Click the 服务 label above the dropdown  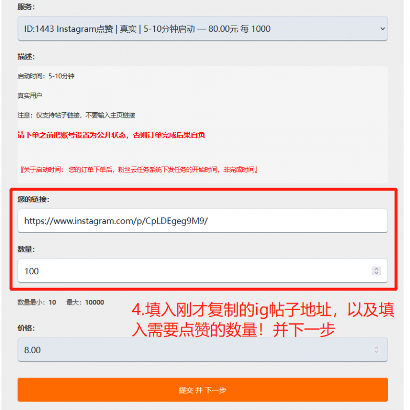coord(26,7)
